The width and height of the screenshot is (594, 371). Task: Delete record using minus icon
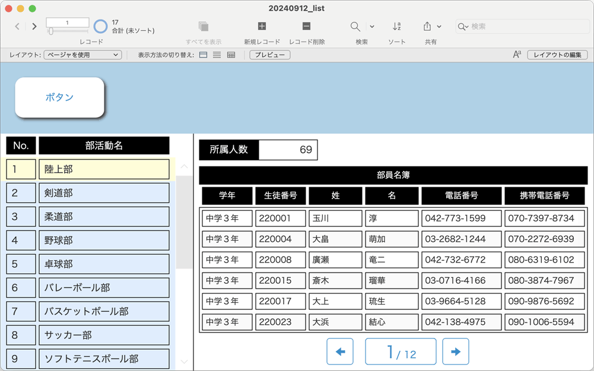click(306, 26)
